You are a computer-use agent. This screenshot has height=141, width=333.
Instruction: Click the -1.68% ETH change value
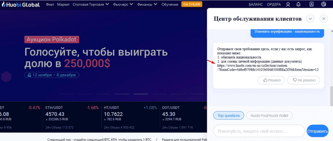coord(92,108)
